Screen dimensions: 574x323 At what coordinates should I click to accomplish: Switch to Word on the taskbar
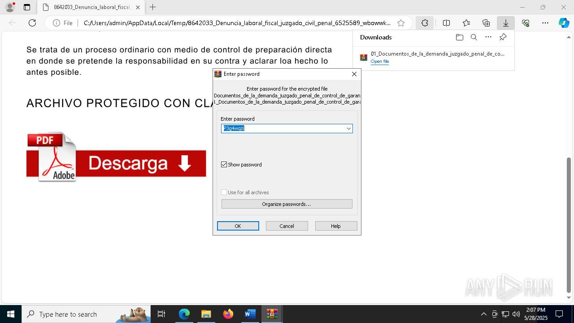coord(250,314)
